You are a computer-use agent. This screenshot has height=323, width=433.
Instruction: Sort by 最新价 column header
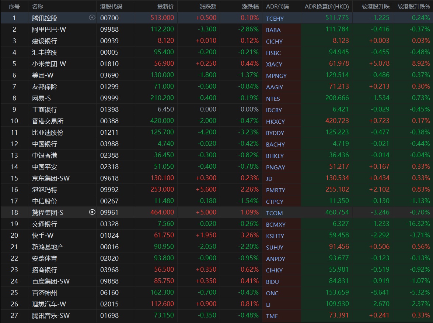[165, 6]
